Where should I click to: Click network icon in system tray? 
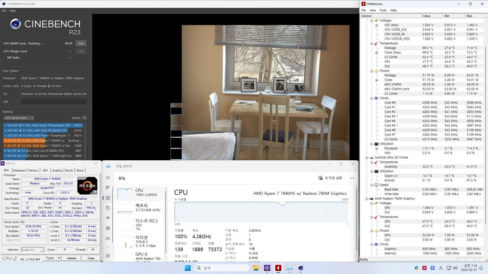[448, 268]
